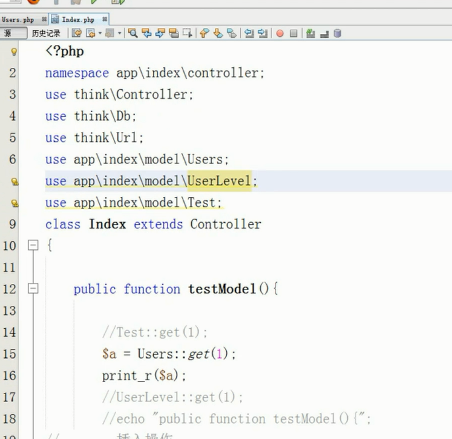The width and height of the screenshot is (452, 439).
Task: Click the testModel function name
Action: tap(222, 289)
